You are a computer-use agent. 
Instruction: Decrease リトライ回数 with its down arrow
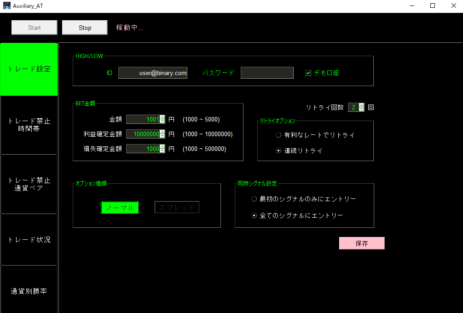(361, 109)
